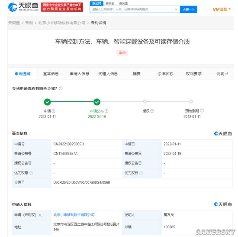Select 查公司 search tab

(96, 3)
